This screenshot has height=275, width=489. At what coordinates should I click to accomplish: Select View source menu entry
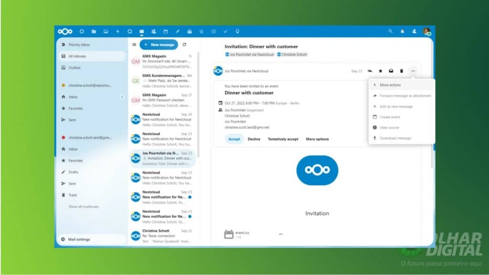(401, 127)
